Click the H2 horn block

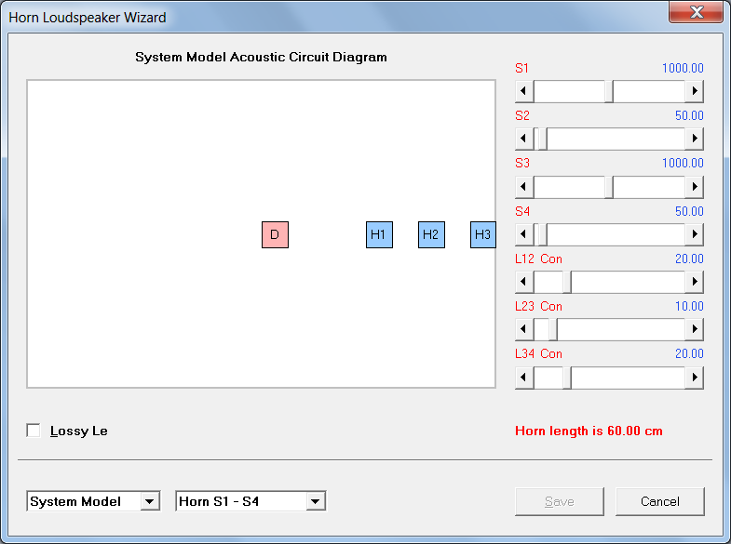[431, 234]
